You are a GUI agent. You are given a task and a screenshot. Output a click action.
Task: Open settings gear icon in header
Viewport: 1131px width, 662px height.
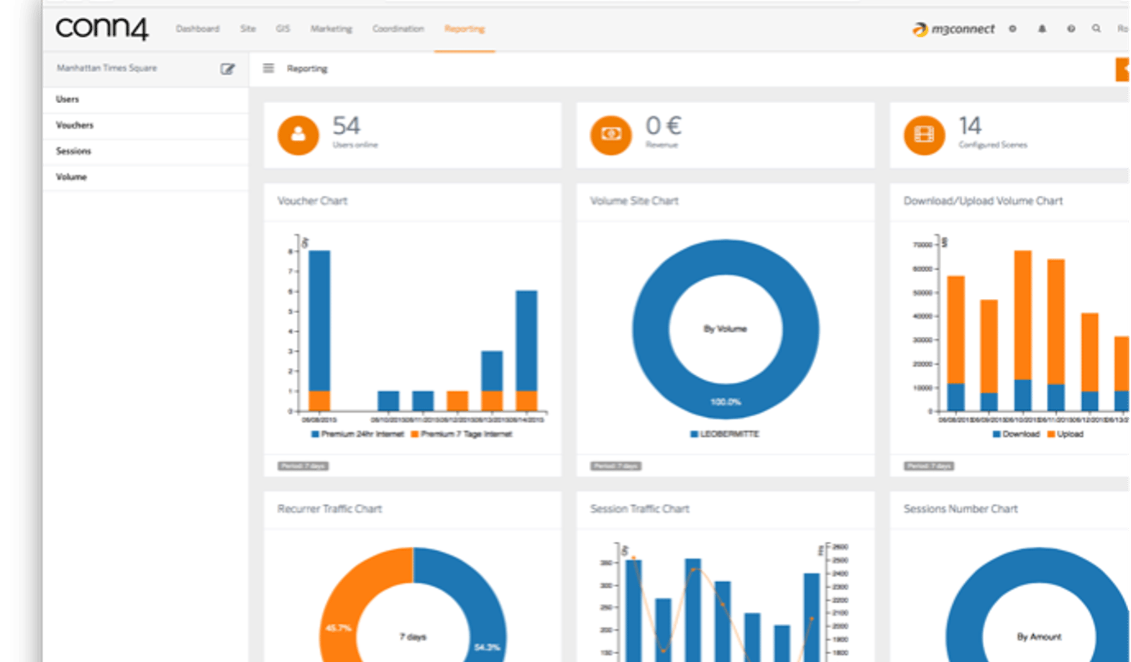1012,29
